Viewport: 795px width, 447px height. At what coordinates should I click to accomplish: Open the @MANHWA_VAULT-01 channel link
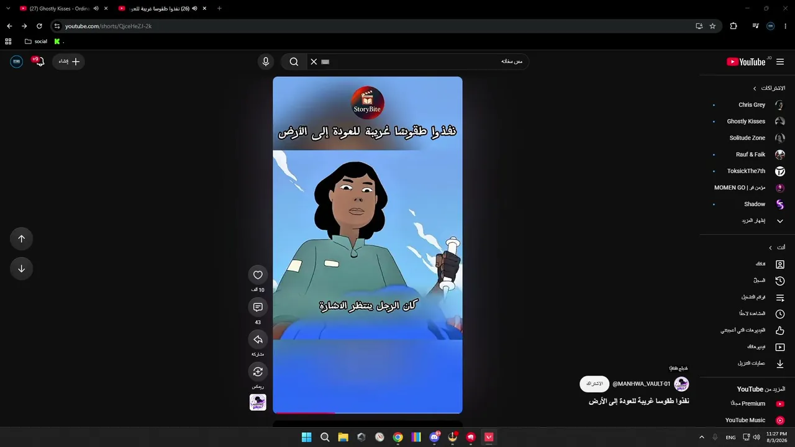click(642, 384)
